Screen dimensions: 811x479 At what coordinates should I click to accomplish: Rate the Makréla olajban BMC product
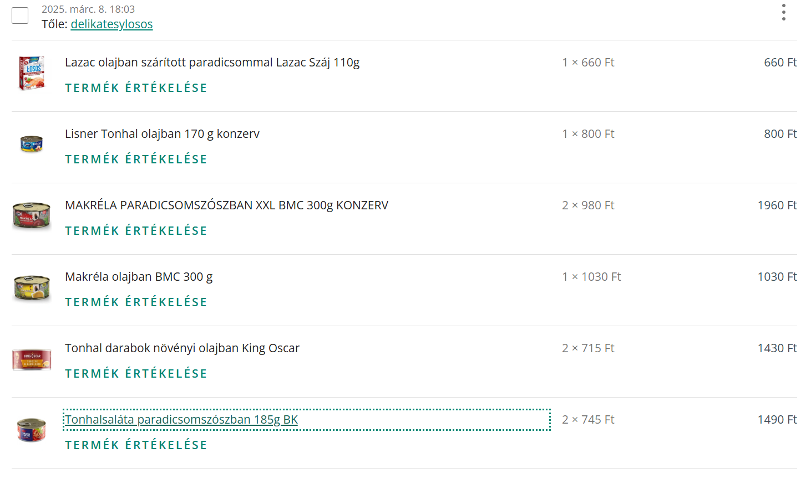(136, 302)
